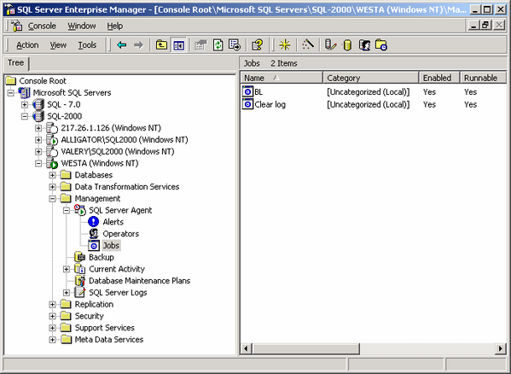Open the Action menu
511x374 pixels.
point(27,45)
